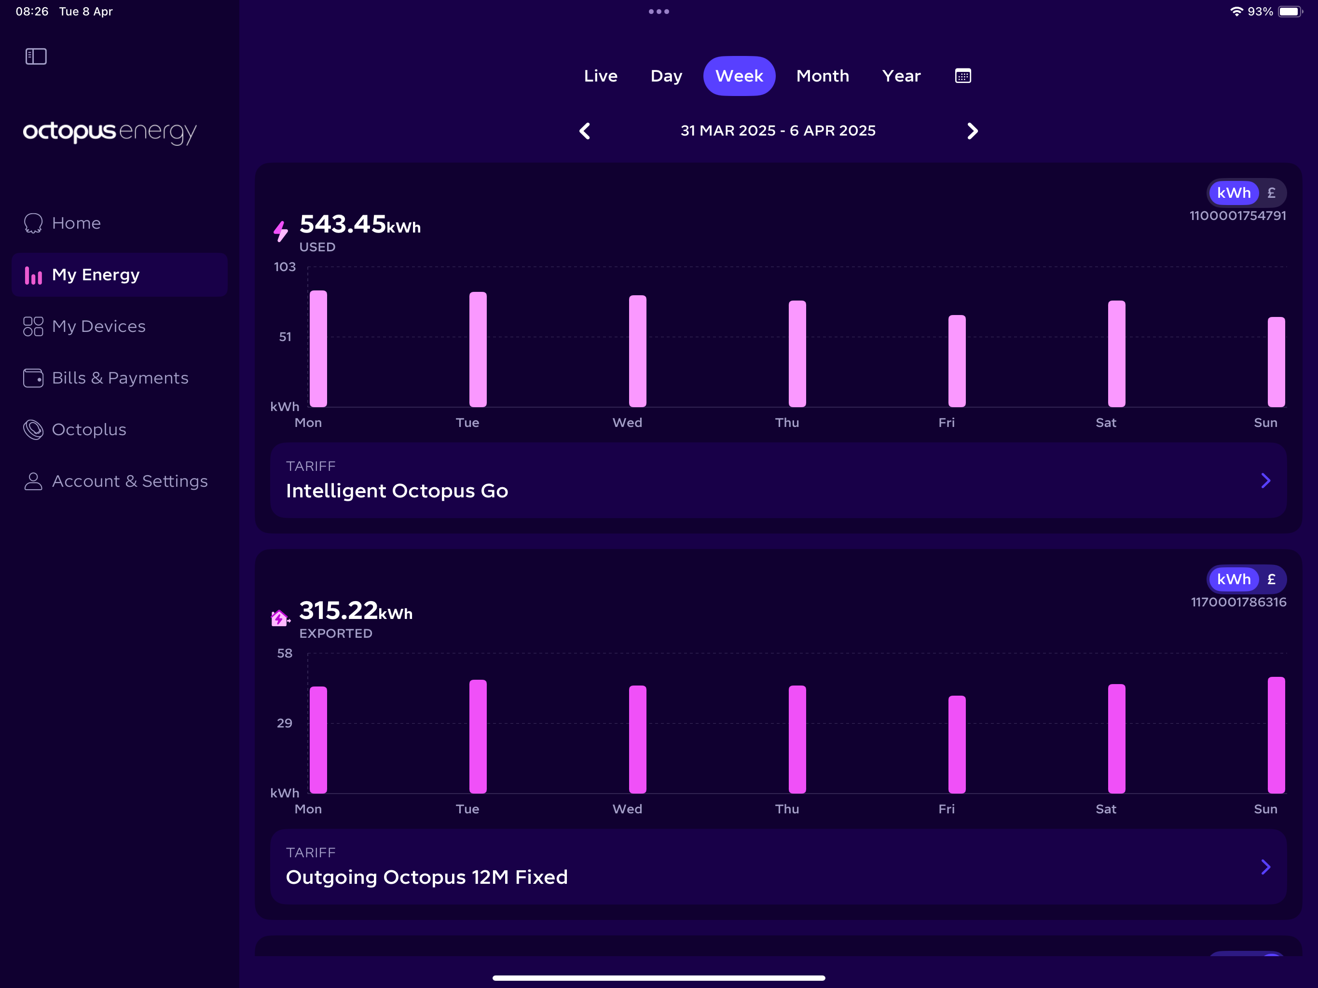Select the Week tab
This screenshot has width=1318, height=988.
740,76
